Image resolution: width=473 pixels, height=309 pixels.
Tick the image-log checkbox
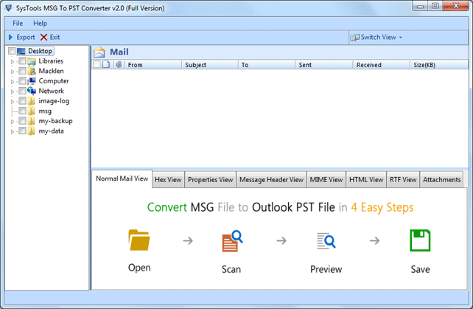22,101
